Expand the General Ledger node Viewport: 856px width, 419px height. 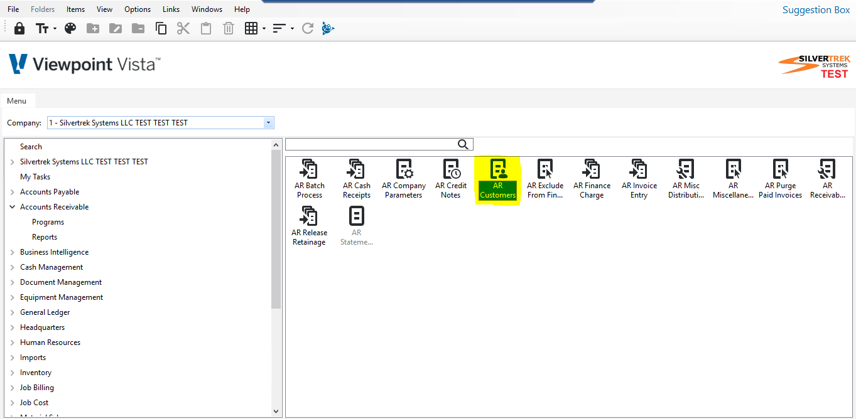coord(12,312)
